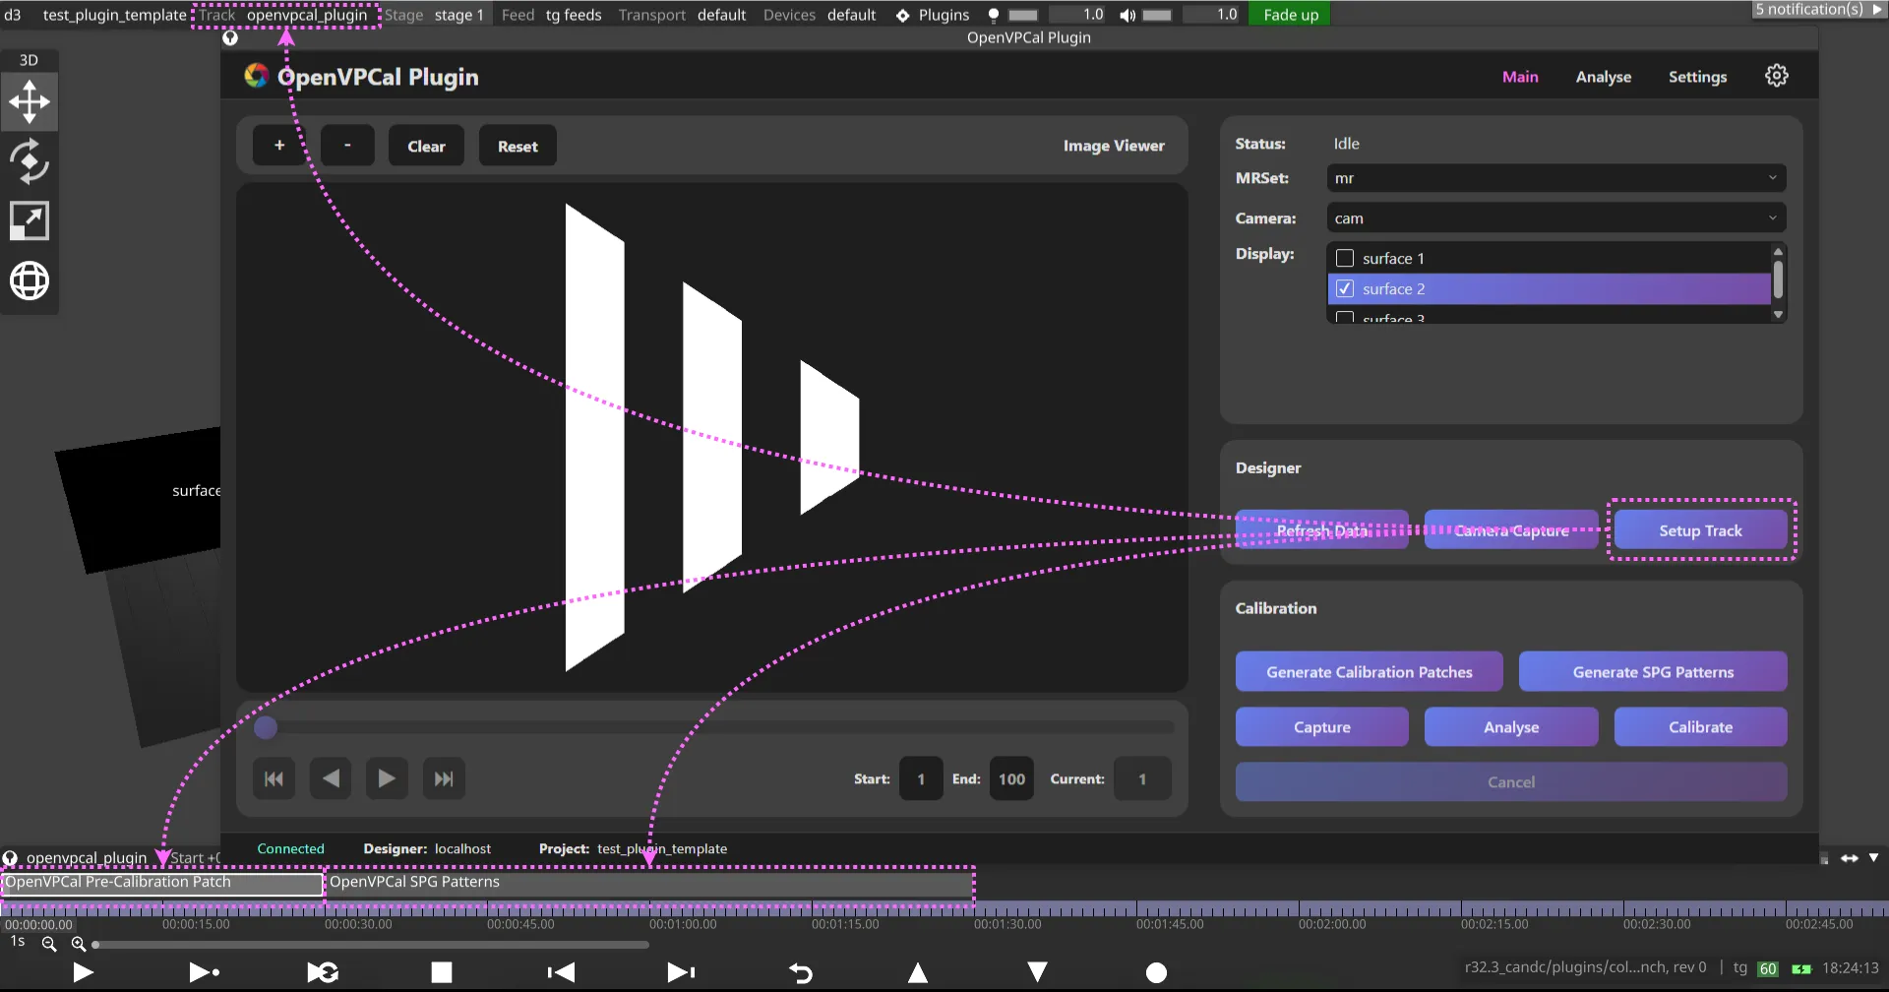Image resolution: width=1889 pixels, height=992 pixels.
Task: Uncheck the surface 2 display checkbox
Action: tap(1345, 288)
